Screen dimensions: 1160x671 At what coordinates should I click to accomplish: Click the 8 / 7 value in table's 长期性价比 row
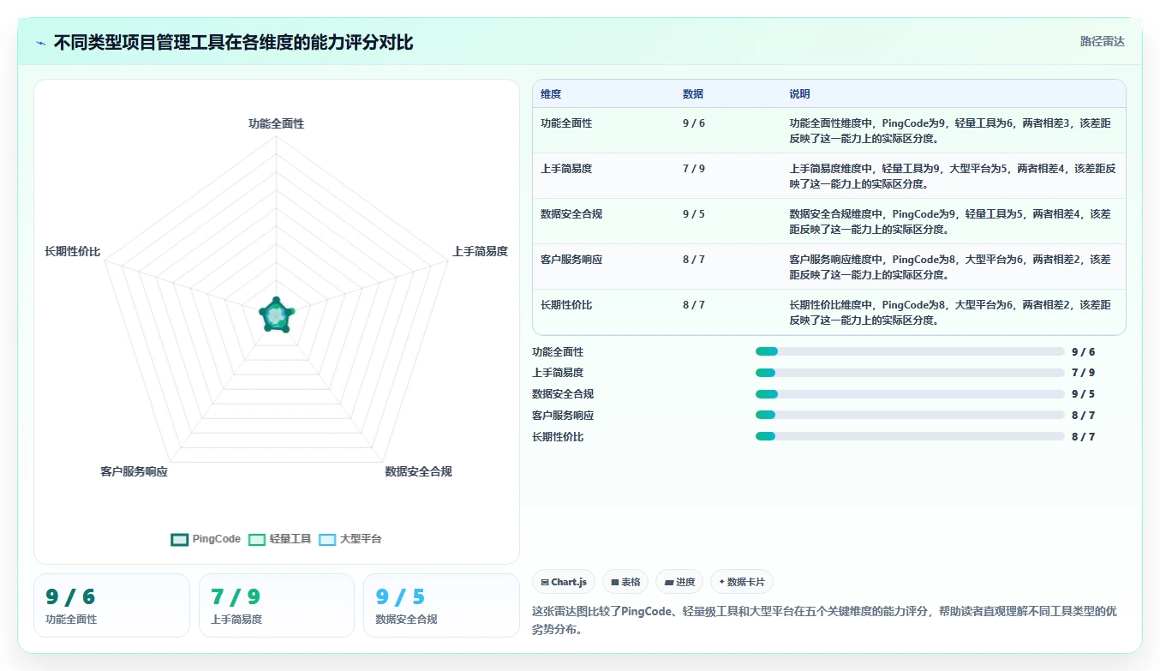(x=694, y=305)
